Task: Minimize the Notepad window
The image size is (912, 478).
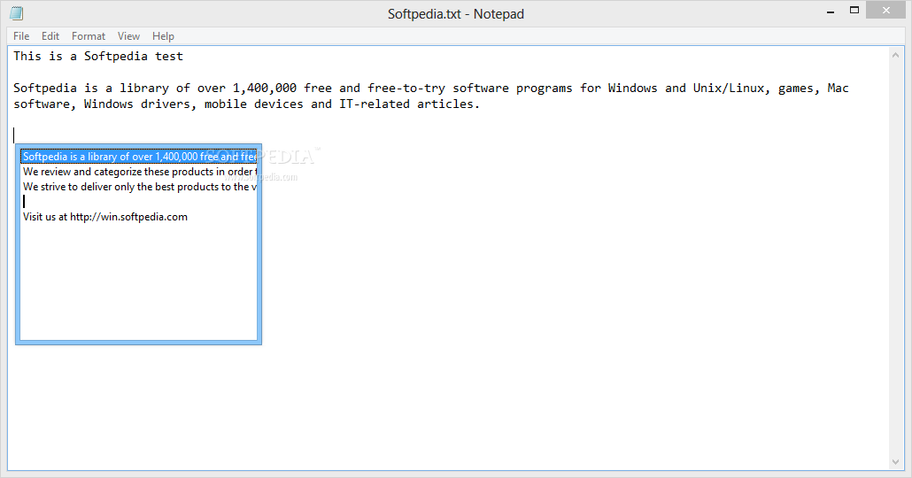Action: (831, 11)
